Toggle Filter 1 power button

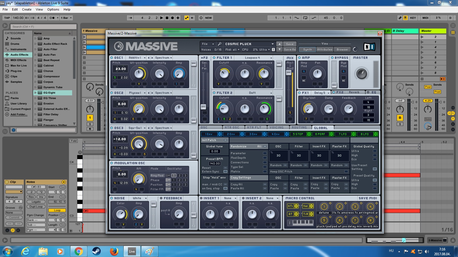[214, 58]
